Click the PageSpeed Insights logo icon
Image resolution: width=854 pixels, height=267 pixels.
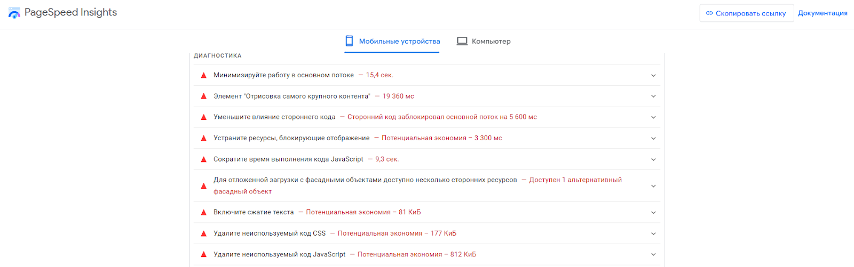point(14,13)
